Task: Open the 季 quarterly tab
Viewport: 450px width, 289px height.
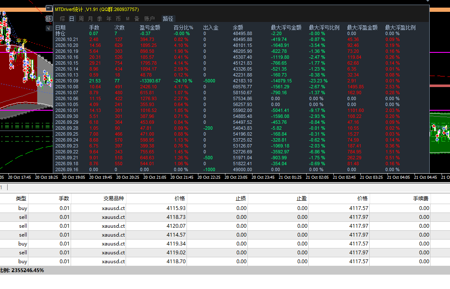Action: tap(99, 19)
